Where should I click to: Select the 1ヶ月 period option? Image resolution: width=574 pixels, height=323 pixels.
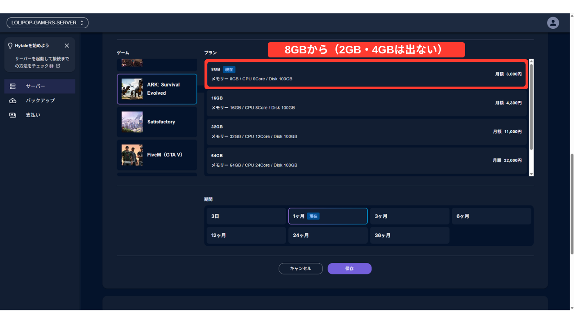click(x=328, y=216)
